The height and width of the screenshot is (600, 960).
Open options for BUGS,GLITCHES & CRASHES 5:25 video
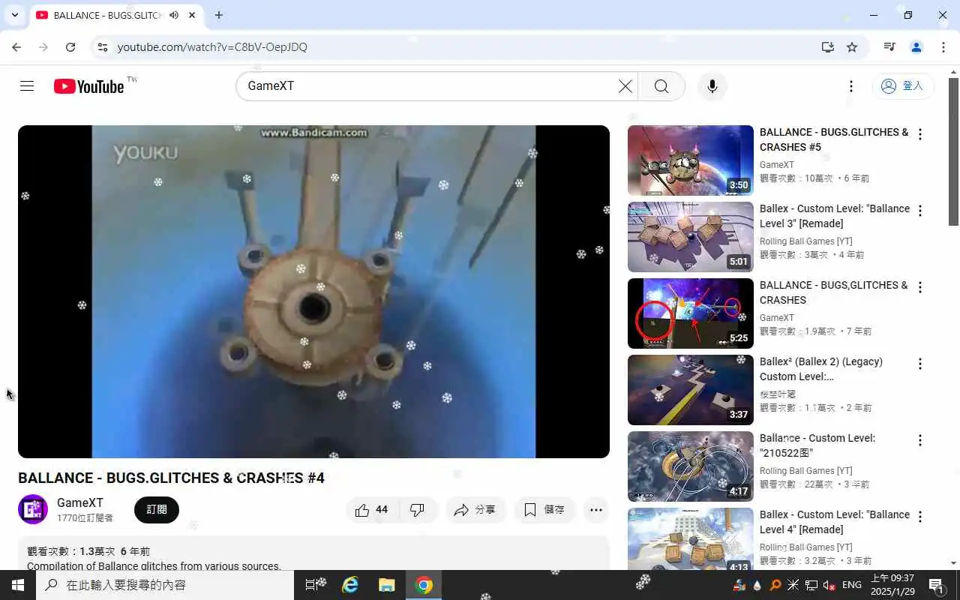click(x=920, y=287)
